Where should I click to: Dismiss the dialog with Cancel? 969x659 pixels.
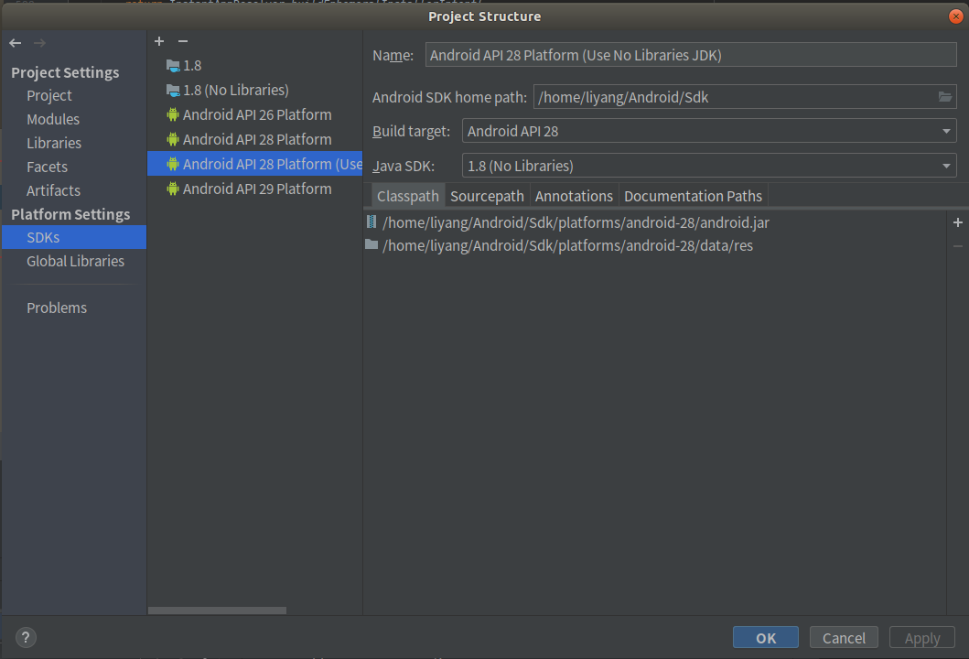(x=843, y=637)
